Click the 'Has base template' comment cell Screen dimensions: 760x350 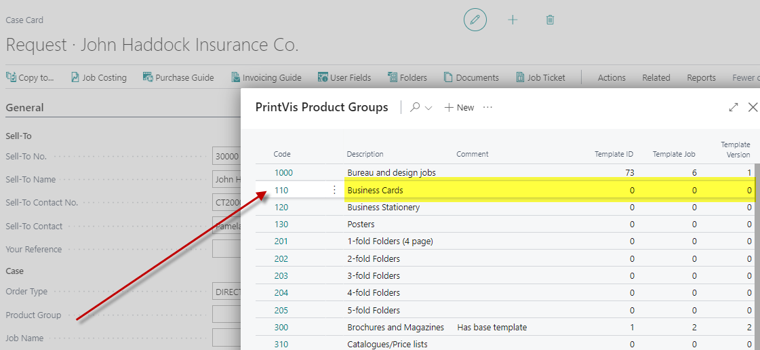tap(492, 327)
